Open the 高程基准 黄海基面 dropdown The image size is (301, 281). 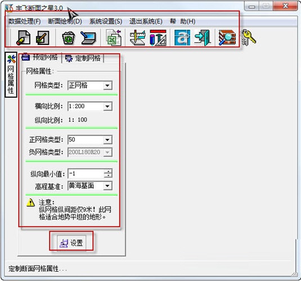point(107,185)
